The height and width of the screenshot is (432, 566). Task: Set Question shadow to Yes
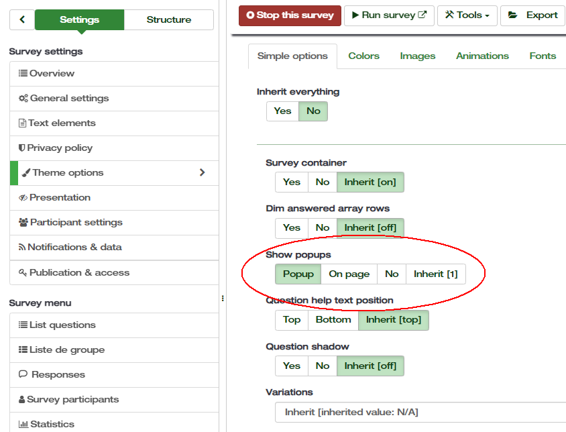click(x=292, y=366)
